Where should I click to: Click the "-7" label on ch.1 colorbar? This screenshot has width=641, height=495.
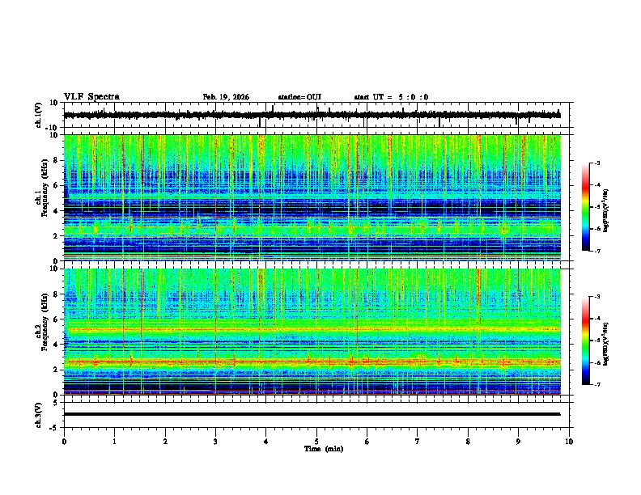click(597, 251)
